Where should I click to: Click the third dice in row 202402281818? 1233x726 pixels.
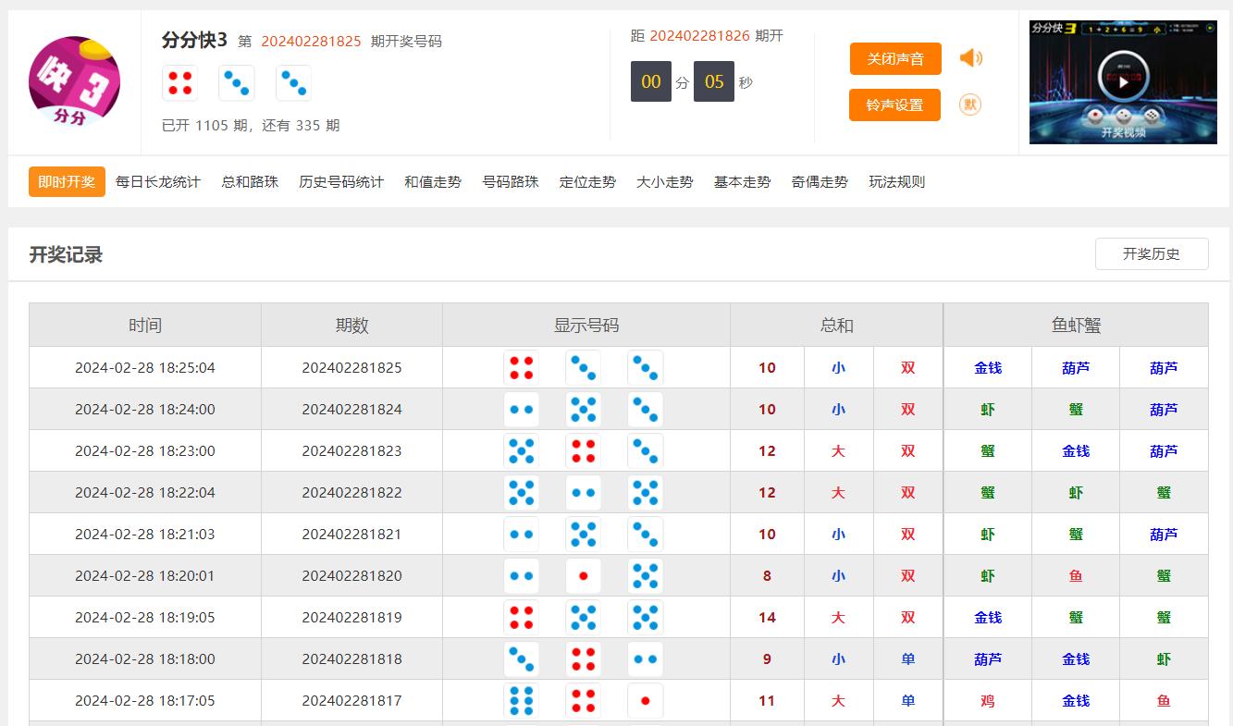[645, 659]
